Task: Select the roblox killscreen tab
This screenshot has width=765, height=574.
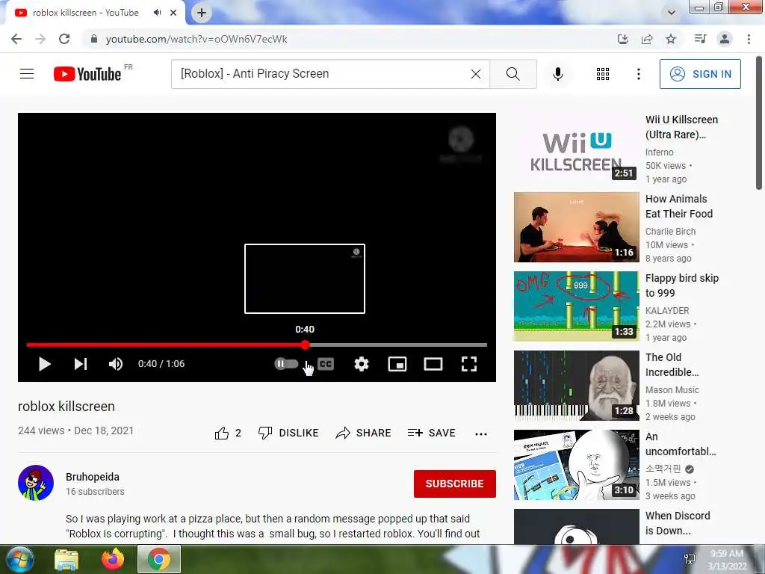Action: pyautogui.click(x=85, y=13)
